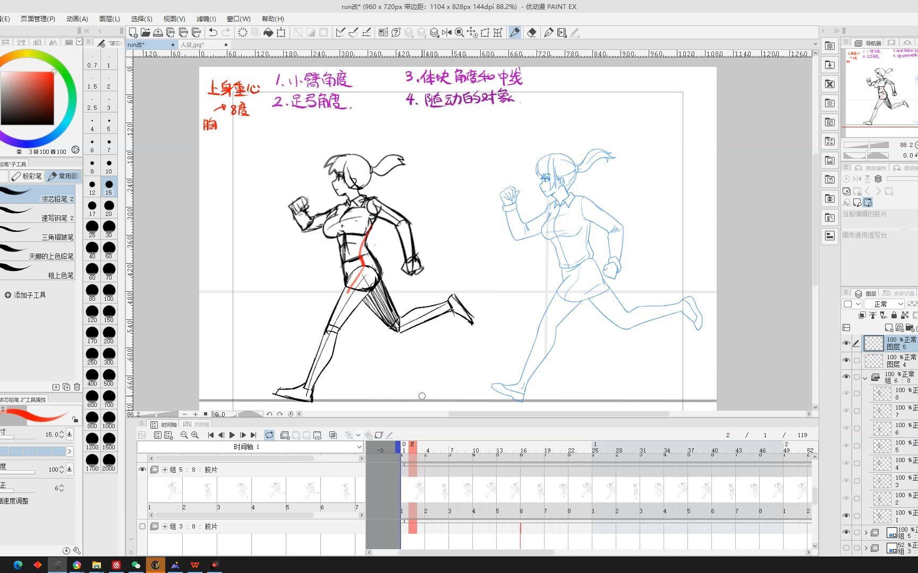918x573 pixels.
Task: Open 页面管理(P) menu
Action: click(x=38, y=19)
